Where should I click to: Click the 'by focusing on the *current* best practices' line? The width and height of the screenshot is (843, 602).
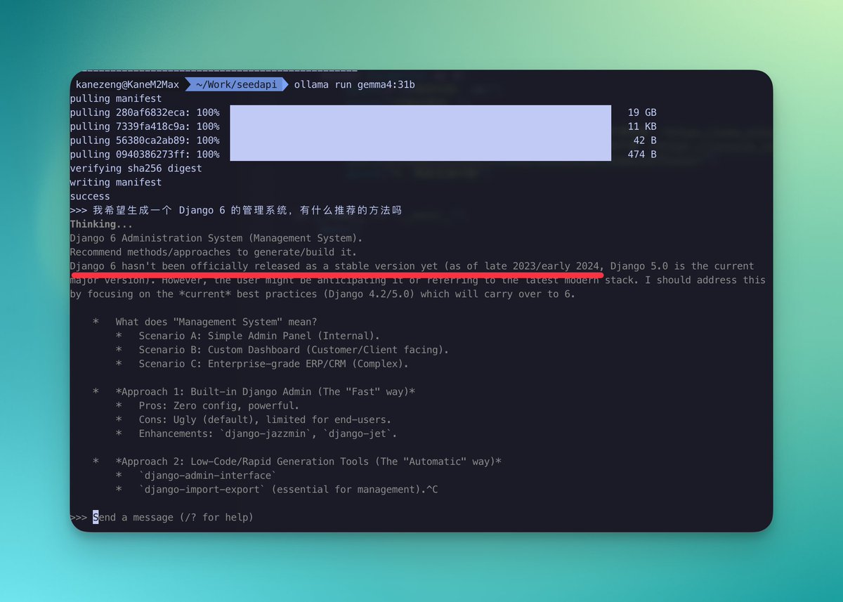coord(322,294)
